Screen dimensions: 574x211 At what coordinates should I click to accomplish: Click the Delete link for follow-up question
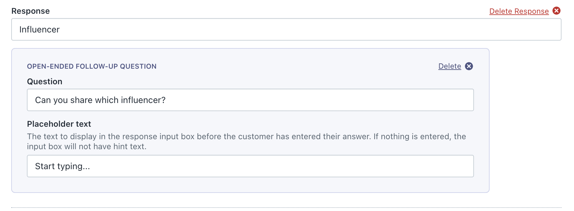click(450, 66)
